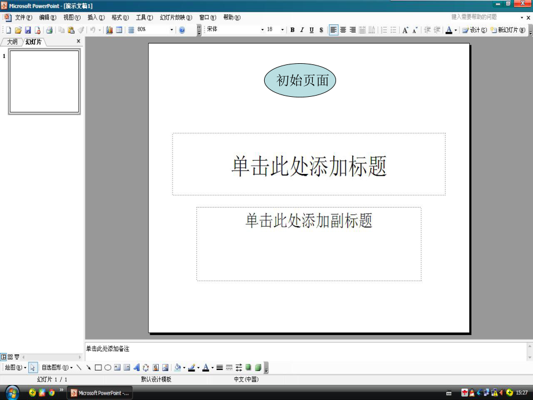Insert a chart using the chart icon
The height and width of the screenshot is (400, 533).
click(x=109, y=30)
